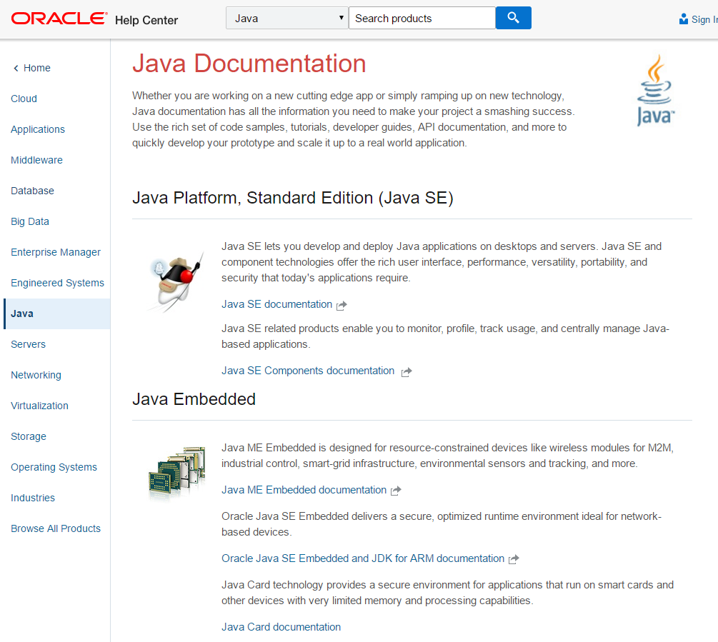Viewport: 718px width, 642px height.
Task: Select Database in the sidebar
Action: tap(33, 191)
